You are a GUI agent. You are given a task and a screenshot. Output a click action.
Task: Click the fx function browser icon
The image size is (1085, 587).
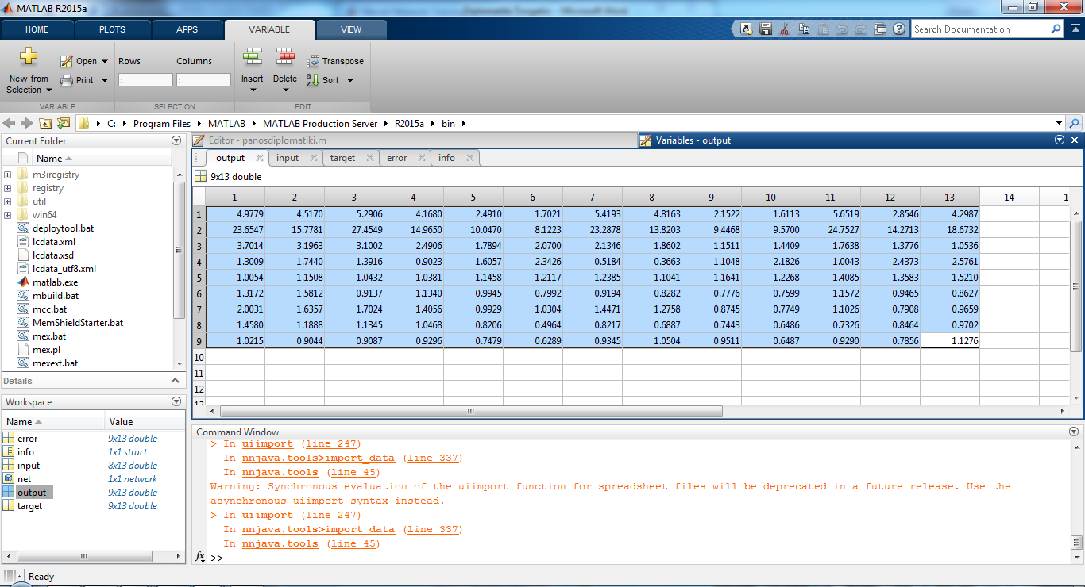(201, 557)
